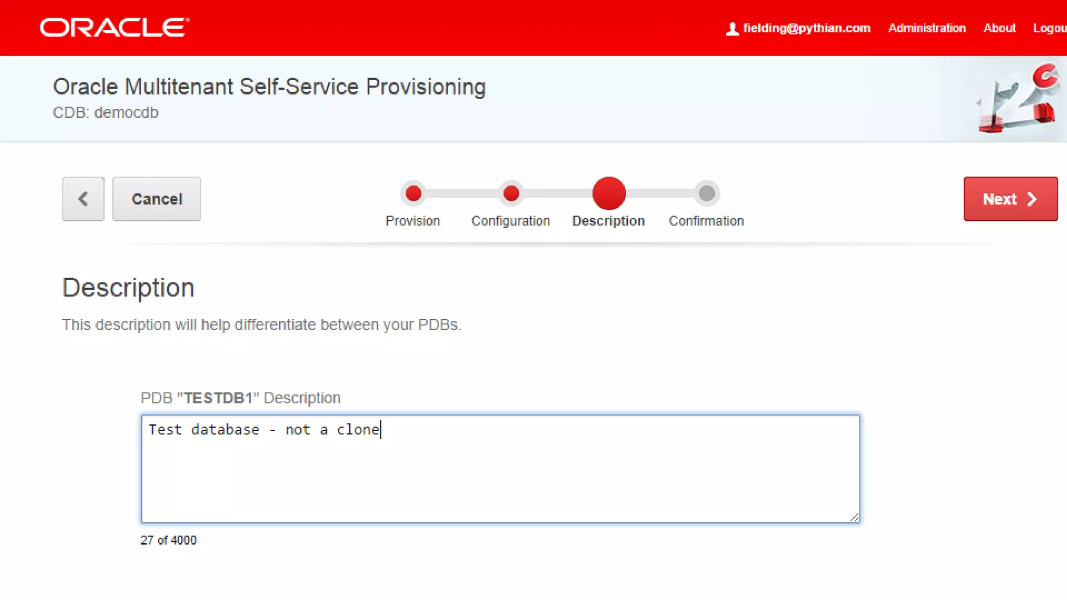Click the Description step label
The width and height of the screenshot is (1067, 600).
point(608,221)
